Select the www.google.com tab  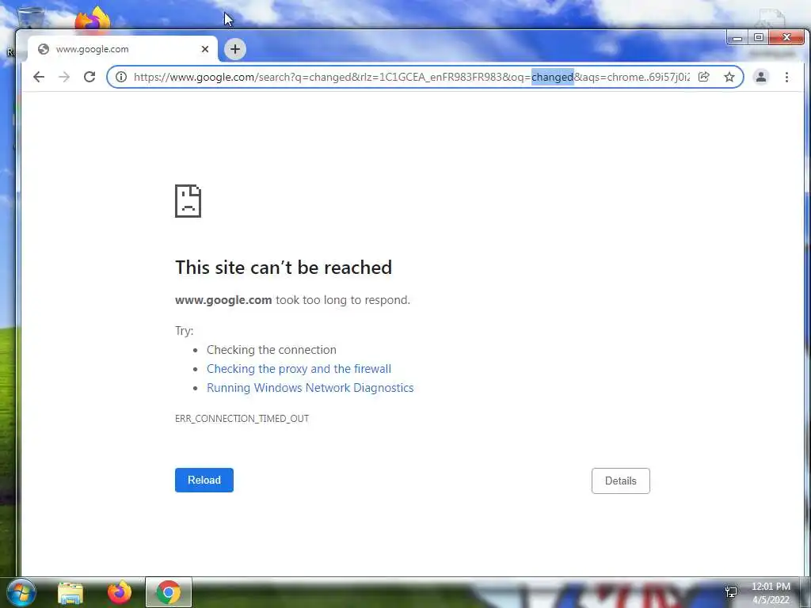point(122,49)
